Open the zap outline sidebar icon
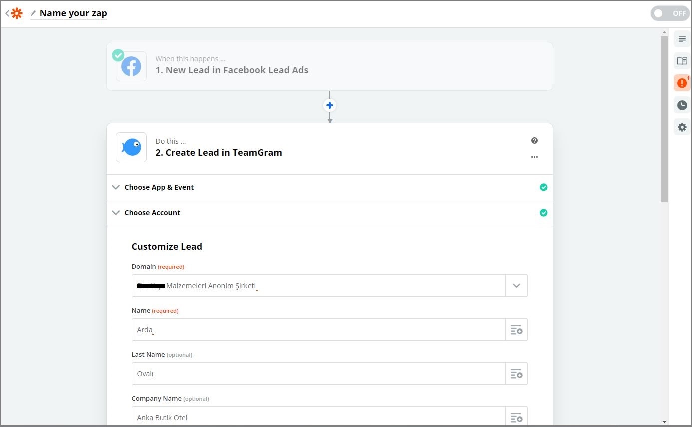Image resolution: width=692 pixels, height=427 pixels. pyautogui.click(x=682, y=39)
